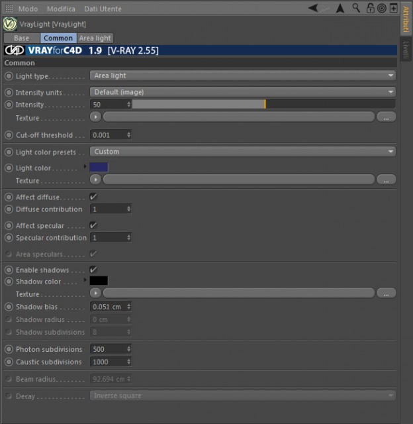Screen dimensions: 413x424
Task: Click keyframe dot beside Cut-off threshold
Action: (x=9, y=135)
